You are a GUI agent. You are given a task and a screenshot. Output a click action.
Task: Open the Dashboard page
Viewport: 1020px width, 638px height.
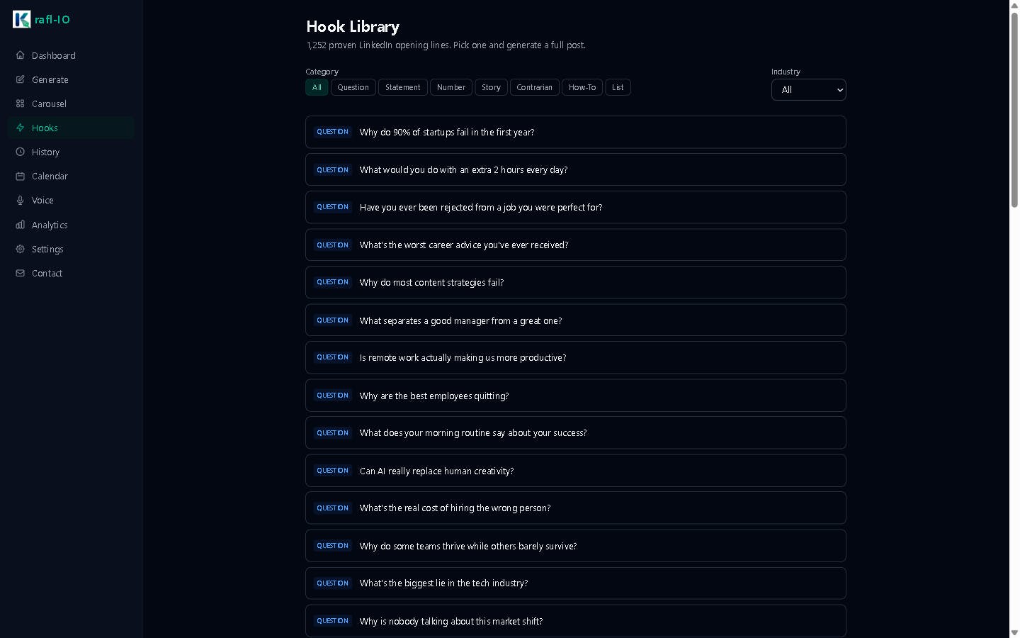71,55
